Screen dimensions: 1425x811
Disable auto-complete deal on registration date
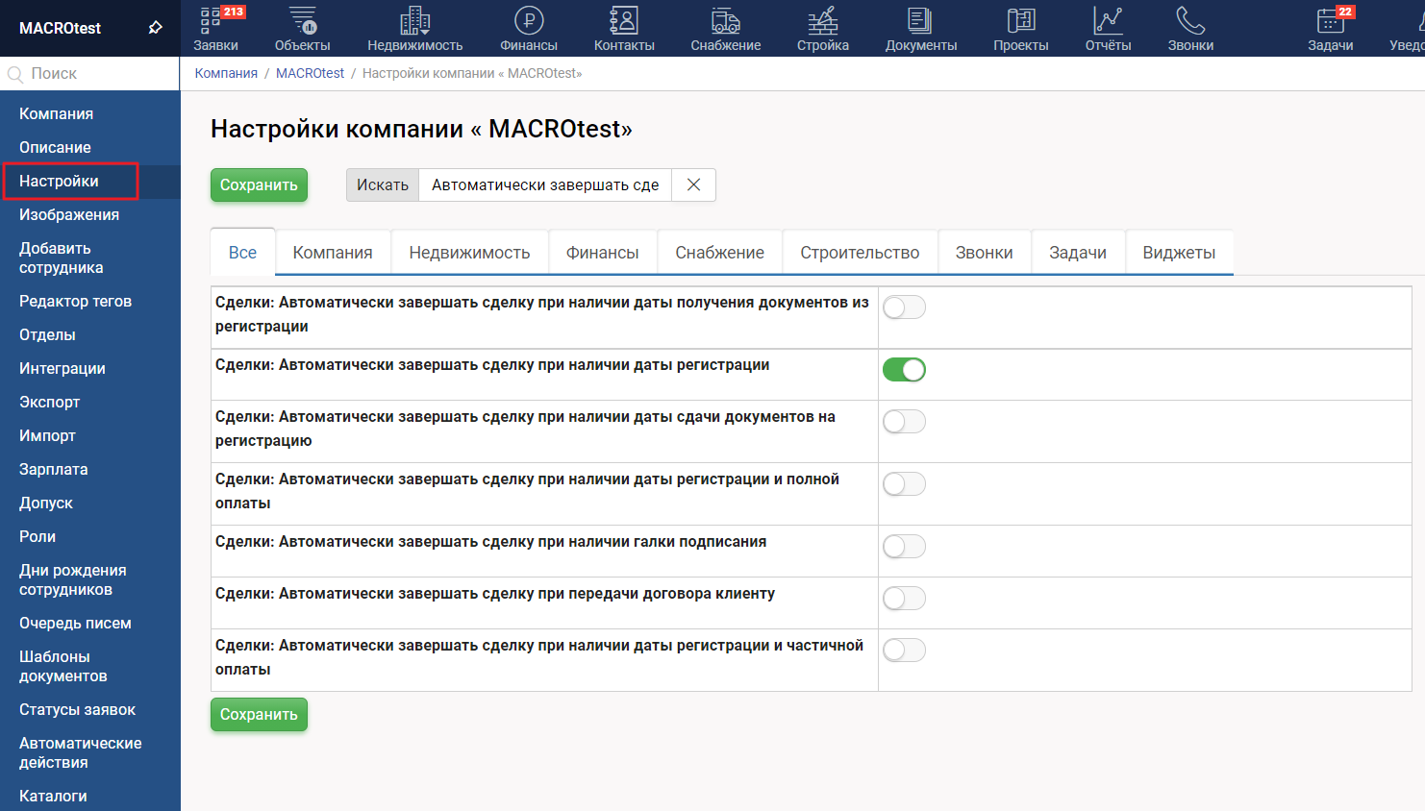pos(904,370)
